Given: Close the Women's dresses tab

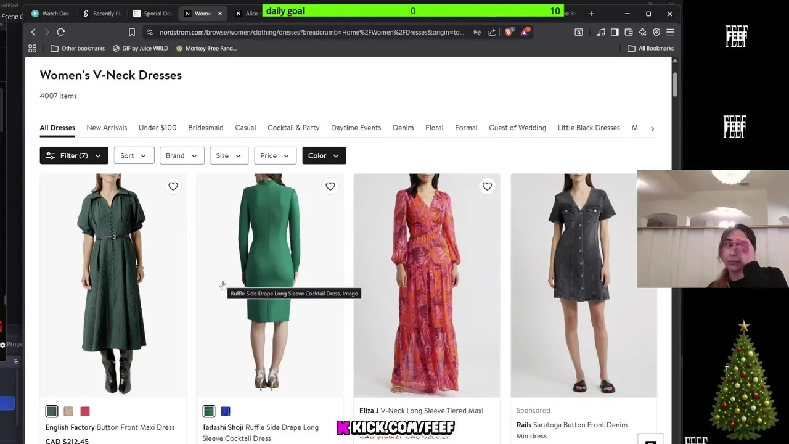Looking at the screenshot, I should click(x=220, y=14).
